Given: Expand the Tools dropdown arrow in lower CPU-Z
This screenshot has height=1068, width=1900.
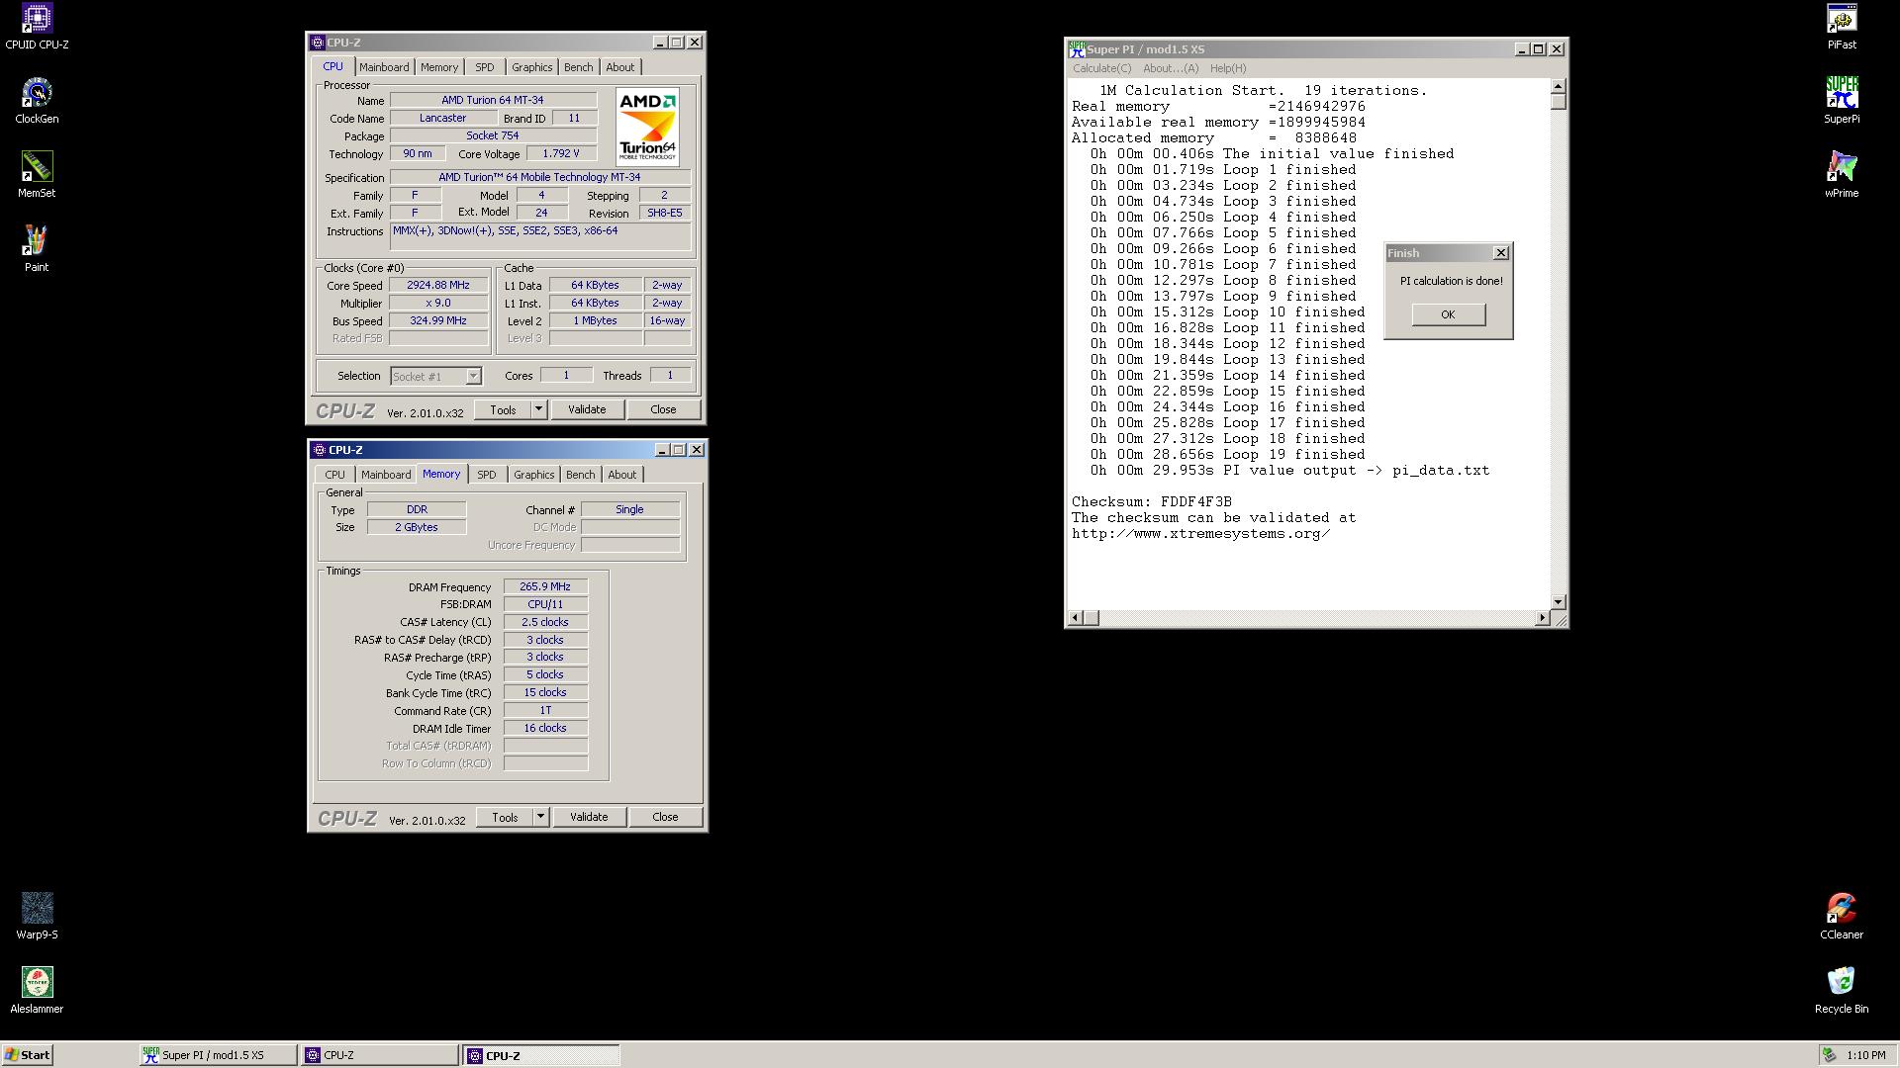Looking at the screenshot, I should tap(541, 817).
